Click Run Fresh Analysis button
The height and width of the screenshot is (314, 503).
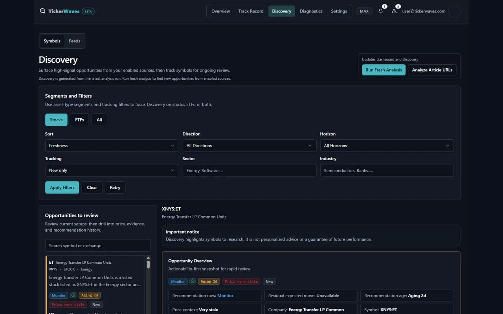point(384,70)
